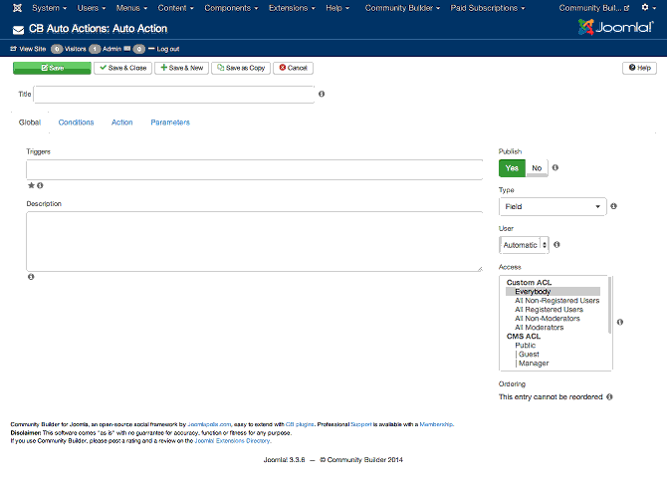
Task: Click the info icon next to Access list
Action: click(620, 322)
